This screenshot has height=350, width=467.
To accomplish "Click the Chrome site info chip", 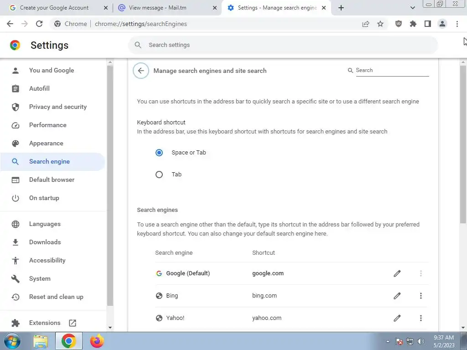I will click(71, 24).
